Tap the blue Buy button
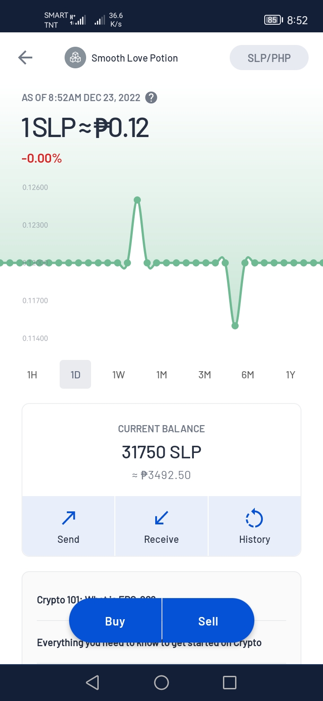Image resolution: width=323 pixels, height=701 pixels. [115, 621]
